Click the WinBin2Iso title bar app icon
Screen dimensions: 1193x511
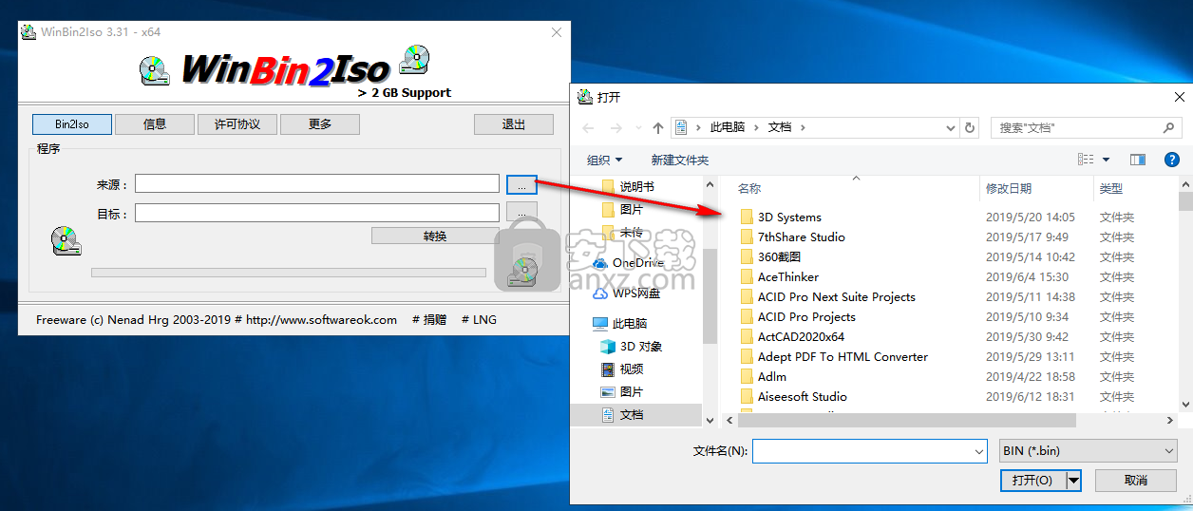(x=28, y=32)
